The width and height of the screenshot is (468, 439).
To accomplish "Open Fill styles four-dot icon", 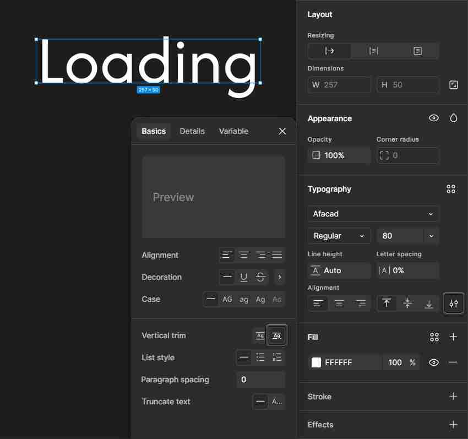I will pyautogui.click(x=434, y=337).
